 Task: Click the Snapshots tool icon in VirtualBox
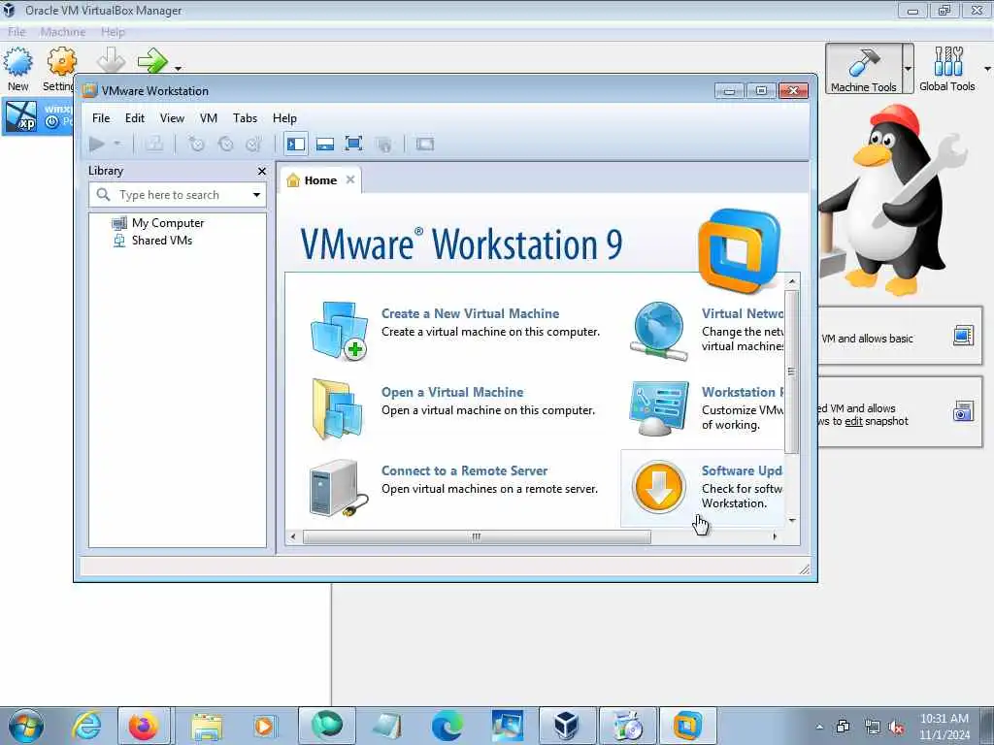coord(963,411)
